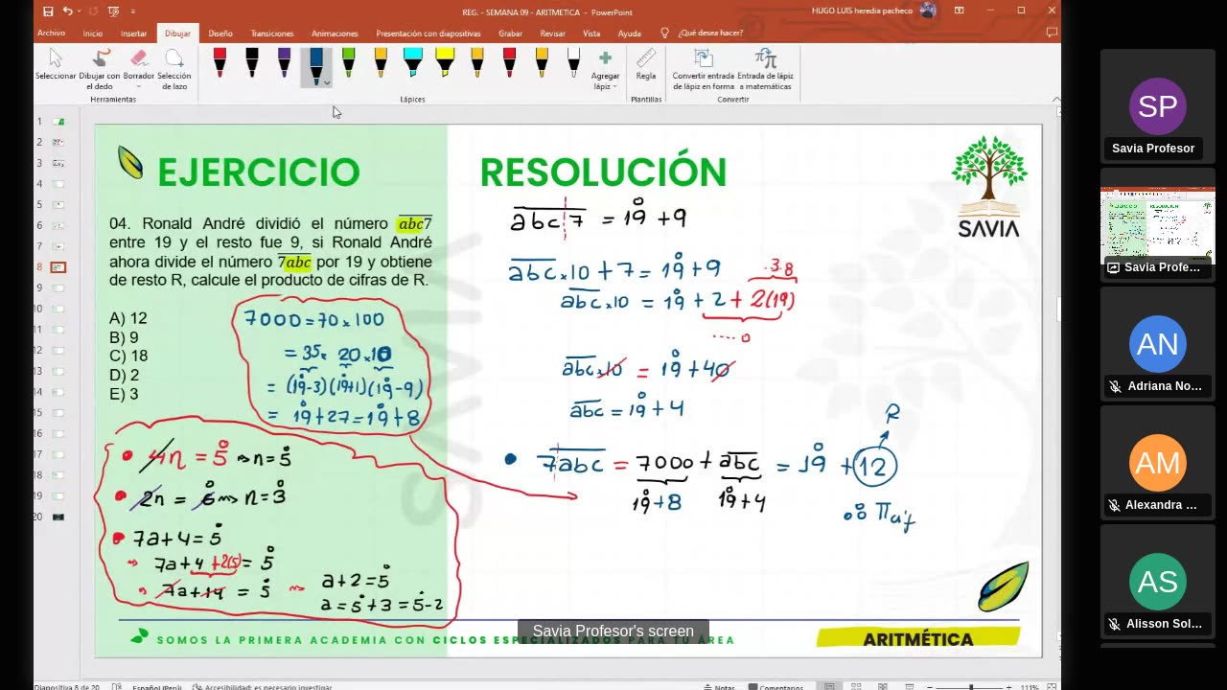Open Savia Profesor participant tile
The width and height of the screenshot is (1227, 690).
(x=1157, y=106)
